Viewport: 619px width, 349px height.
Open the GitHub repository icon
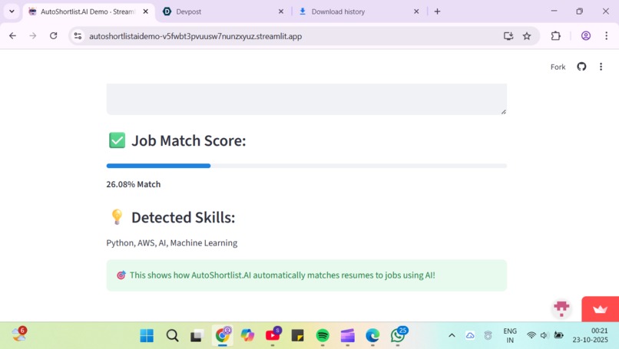tap(581, 67)
